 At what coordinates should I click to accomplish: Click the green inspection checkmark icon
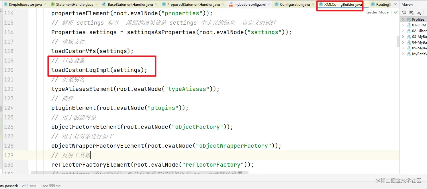point(395,12)
